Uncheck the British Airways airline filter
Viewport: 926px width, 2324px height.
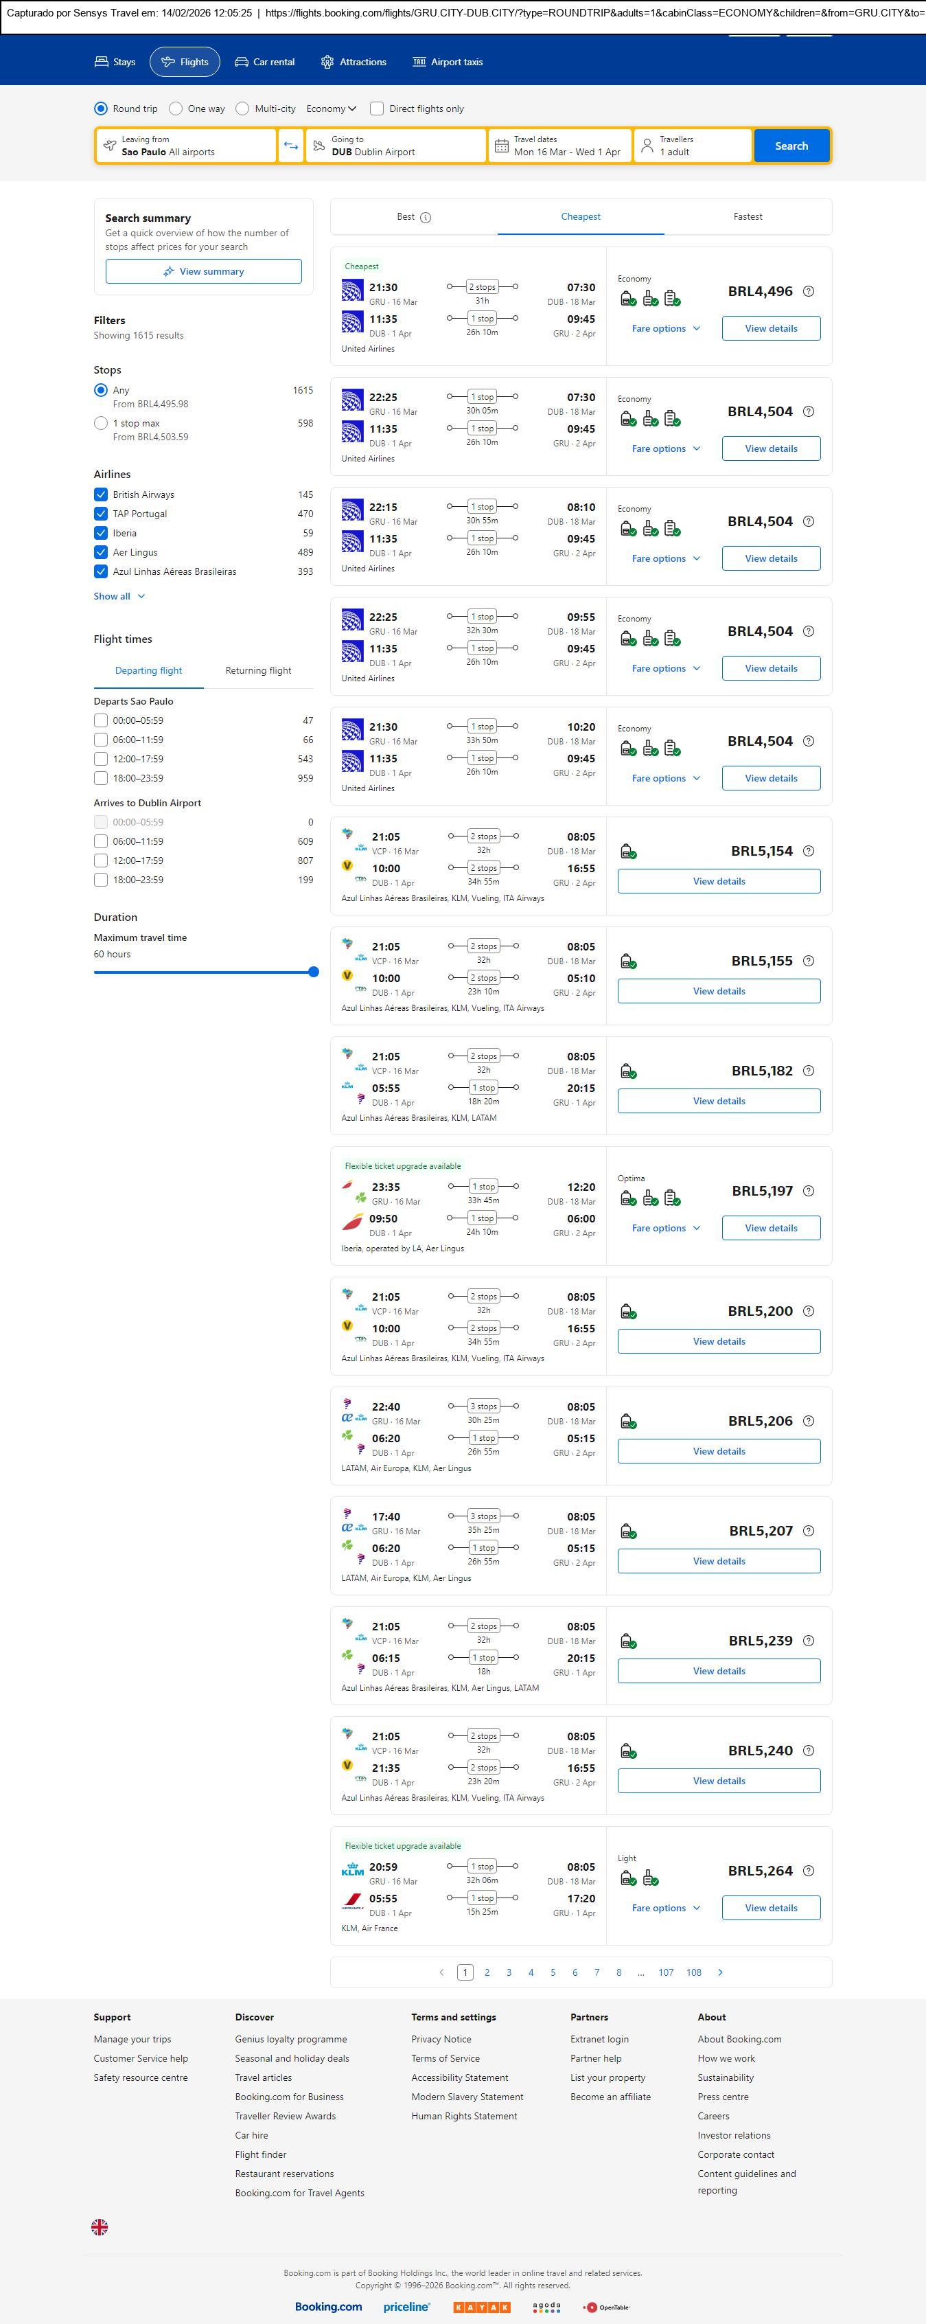tap(101, 494)
